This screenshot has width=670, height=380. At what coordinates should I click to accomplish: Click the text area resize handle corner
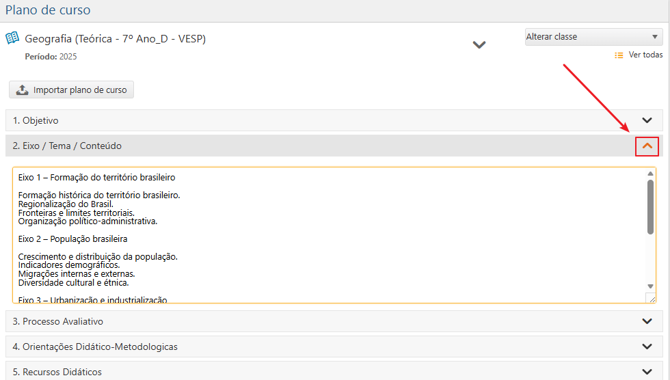pos(651,298)
